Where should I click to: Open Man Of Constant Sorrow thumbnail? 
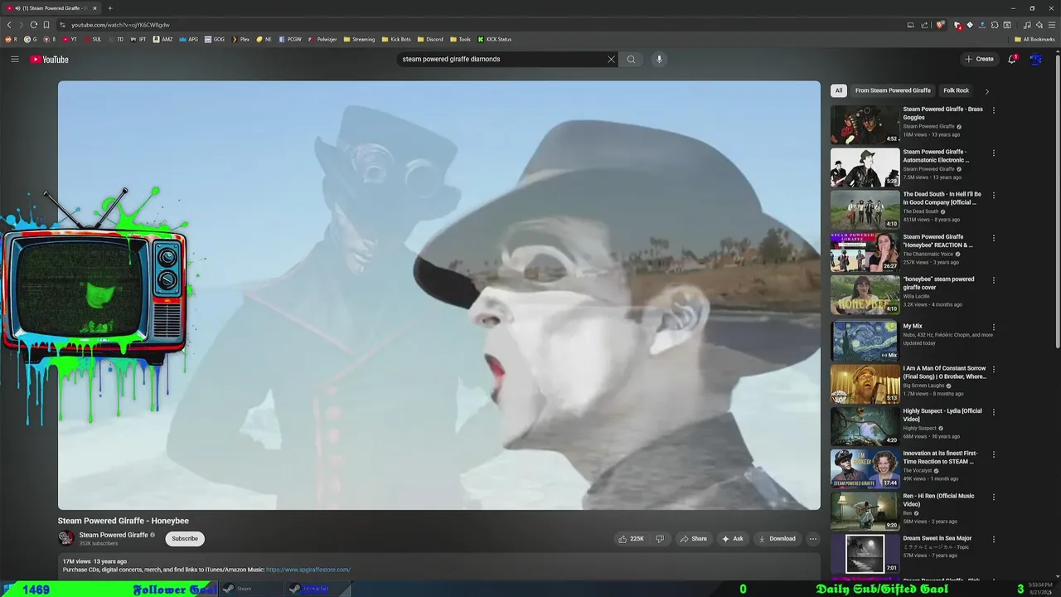coord(865,384)
